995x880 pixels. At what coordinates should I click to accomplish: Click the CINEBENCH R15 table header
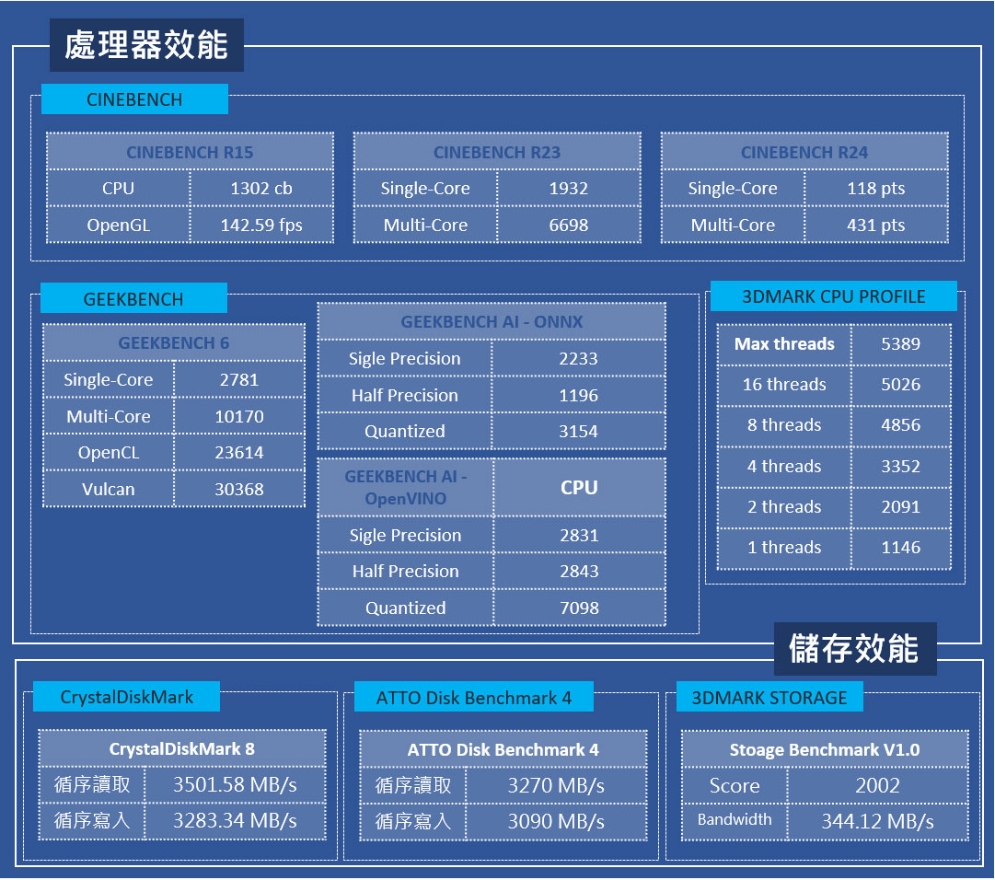(x=190, y=152)
